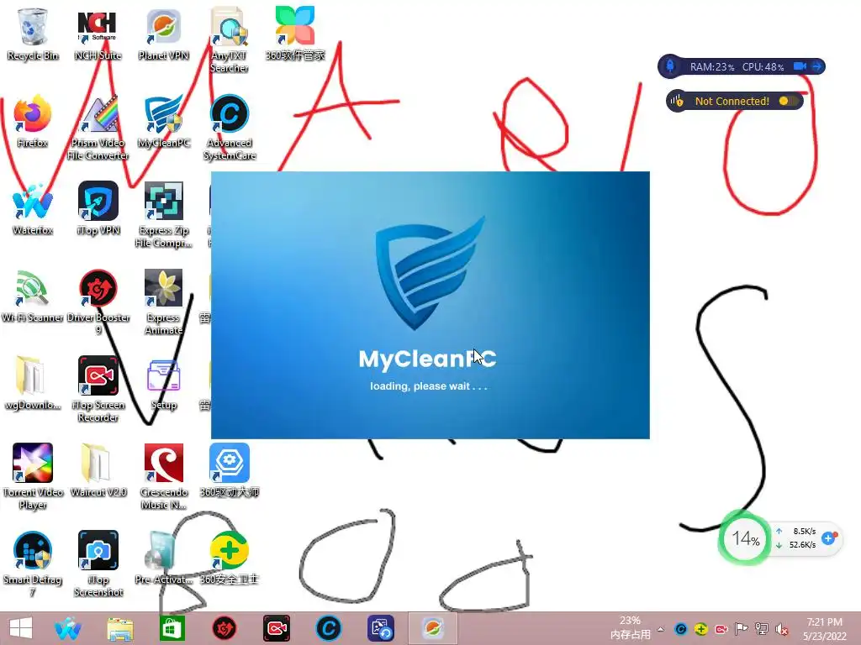
Task: Launch the 360安全卫士 desktop shortcut
Action: tap(229, 558)
